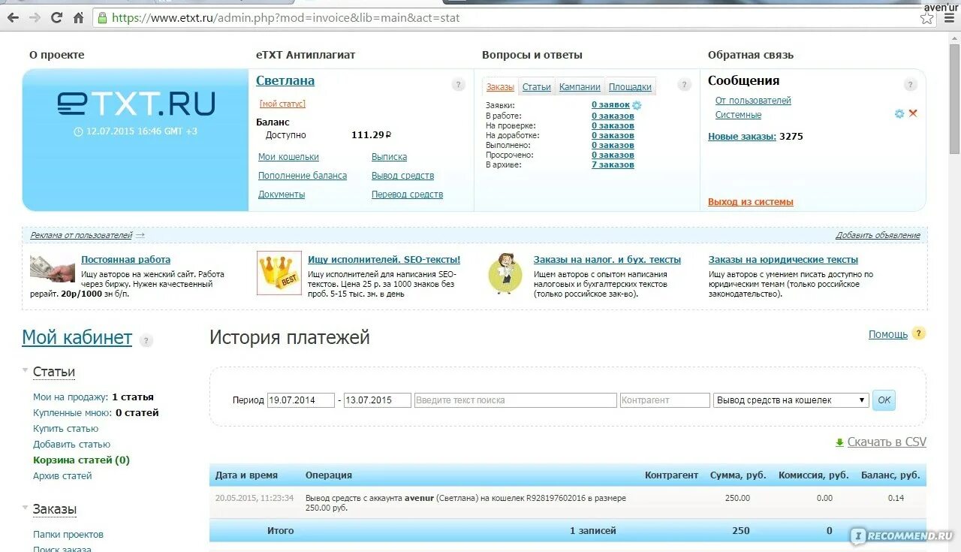
Task: Click green download arrow for CSV
Action: [x=839, y=442]
